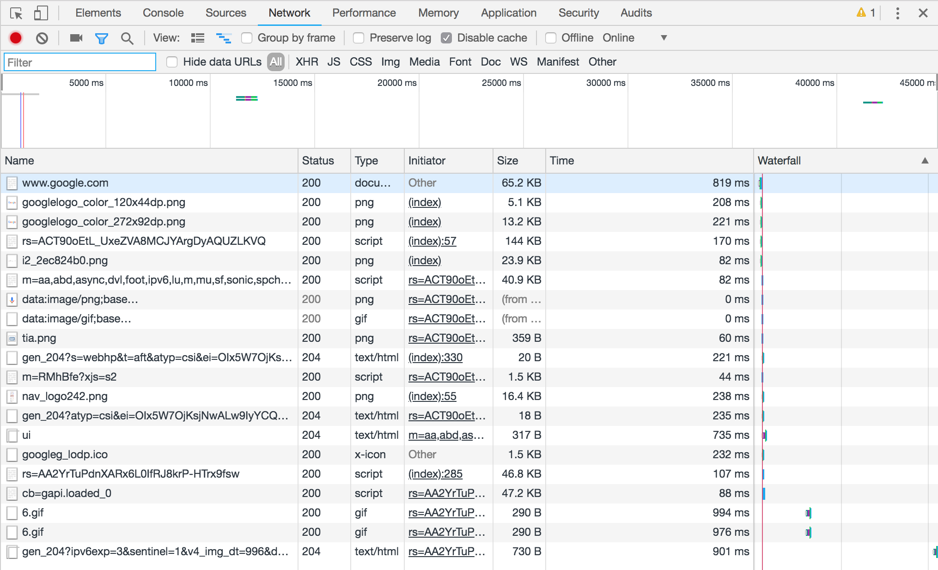Open initiator link m=aa,abd,as…
938x570 pixels.
tap(446, 435)
